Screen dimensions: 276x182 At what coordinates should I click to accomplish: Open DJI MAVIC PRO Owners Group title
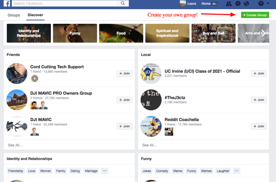[61, 93]
